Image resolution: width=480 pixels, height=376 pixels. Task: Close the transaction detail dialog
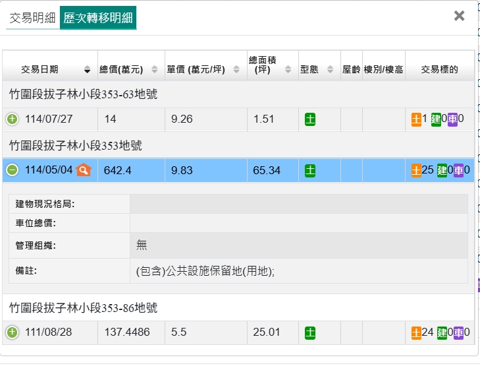(x=459, y=16)
